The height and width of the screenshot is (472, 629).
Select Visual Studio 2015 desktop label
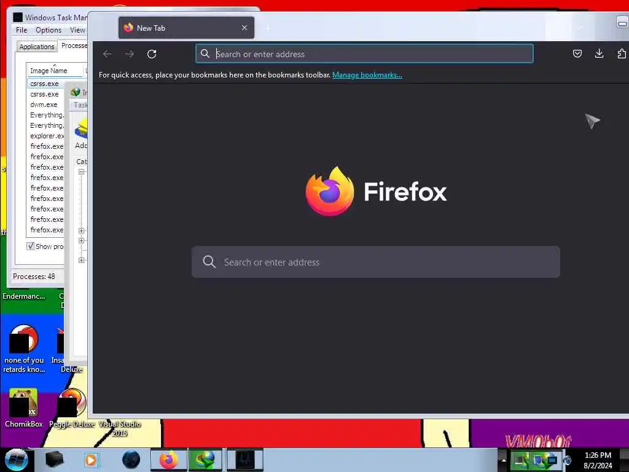pos(120,428)
